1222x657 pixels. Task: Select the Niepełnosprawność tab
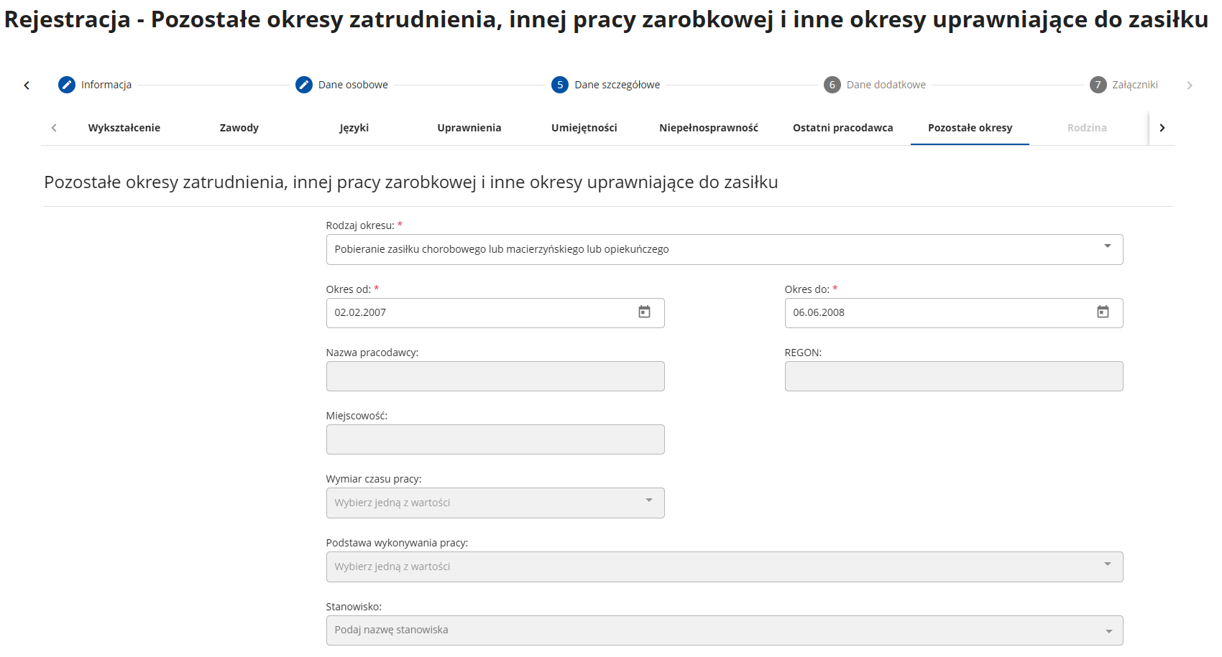coord(709,128)
